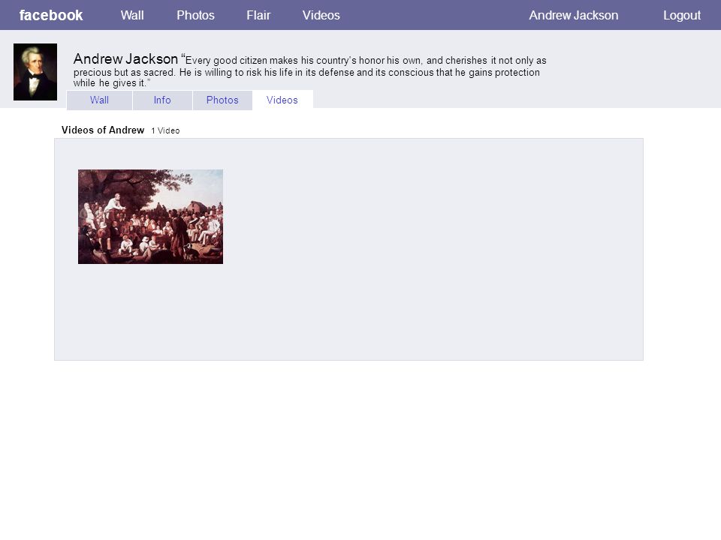Viewport: 721px width, 540px height.
Task: Click the quote 'Every good citizen makes...'
Action: [x=310, y=72]
